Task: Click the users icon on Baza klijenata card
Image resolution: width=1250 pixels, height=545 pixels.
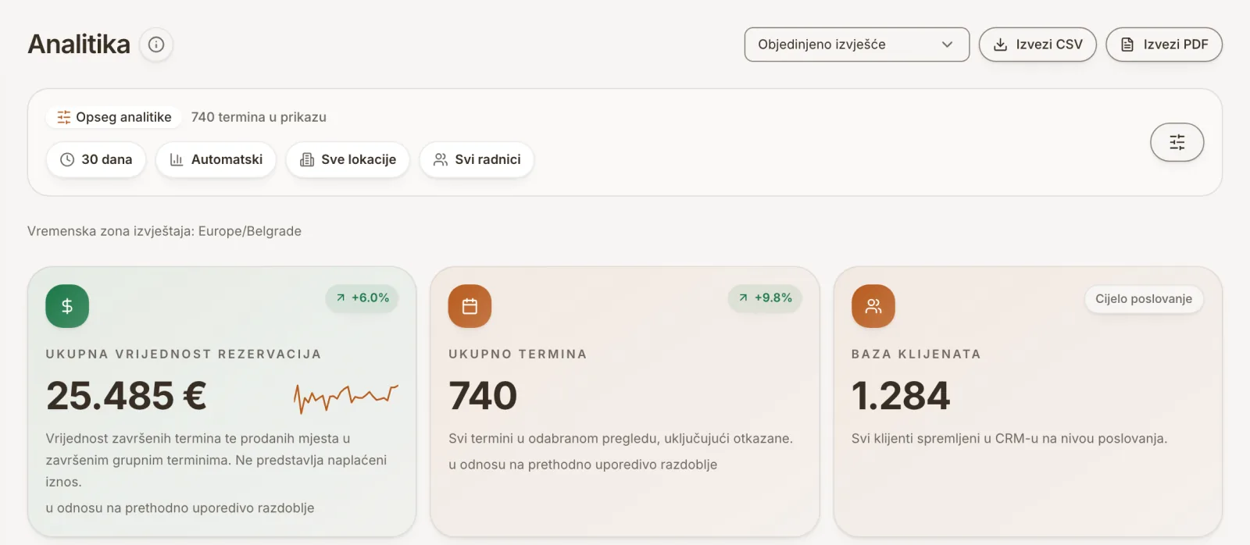Action: tap(873, 306)
